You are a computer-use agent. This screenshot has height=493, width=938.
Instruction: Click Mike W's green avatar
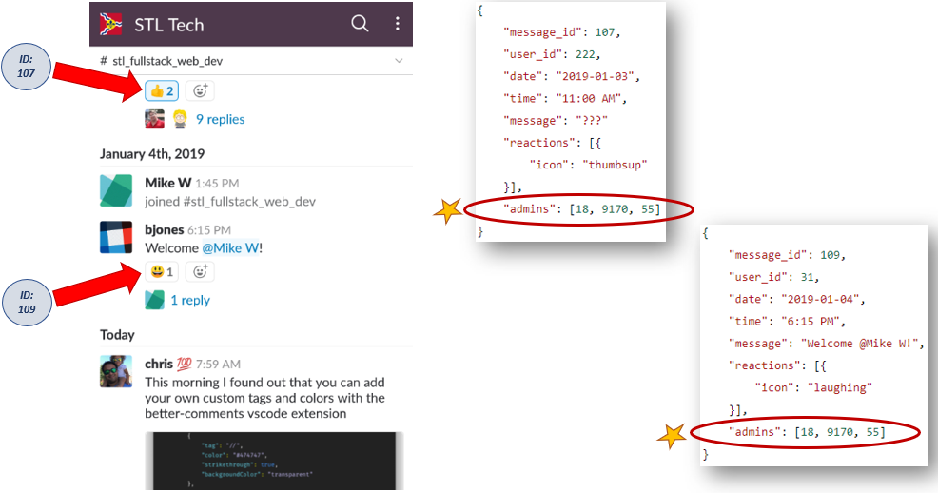pos(116,190)
